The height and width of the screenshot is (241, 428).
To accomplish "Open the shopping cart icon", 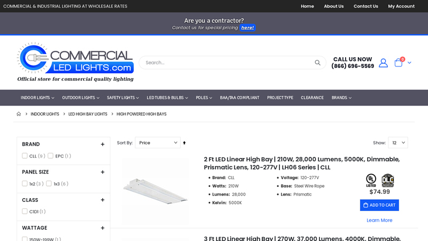I will (399, 63).
